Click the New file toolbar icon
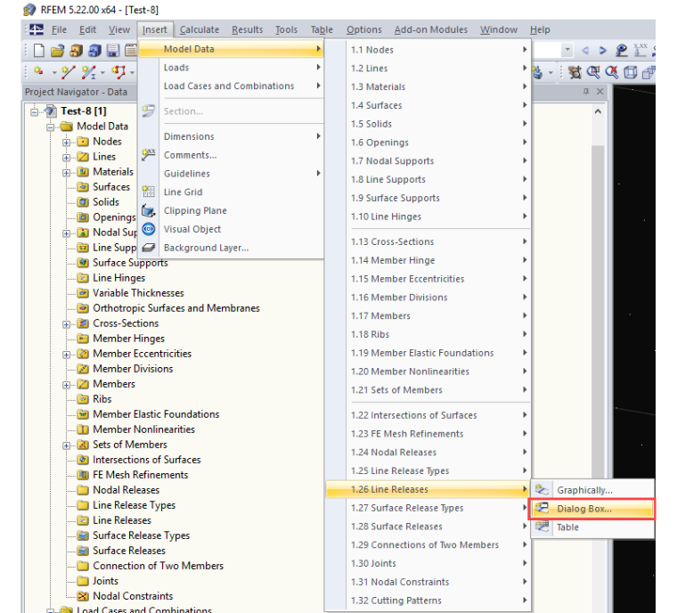Image resolution: width=677 pixels, height=613 pixels. pos(39,51)
